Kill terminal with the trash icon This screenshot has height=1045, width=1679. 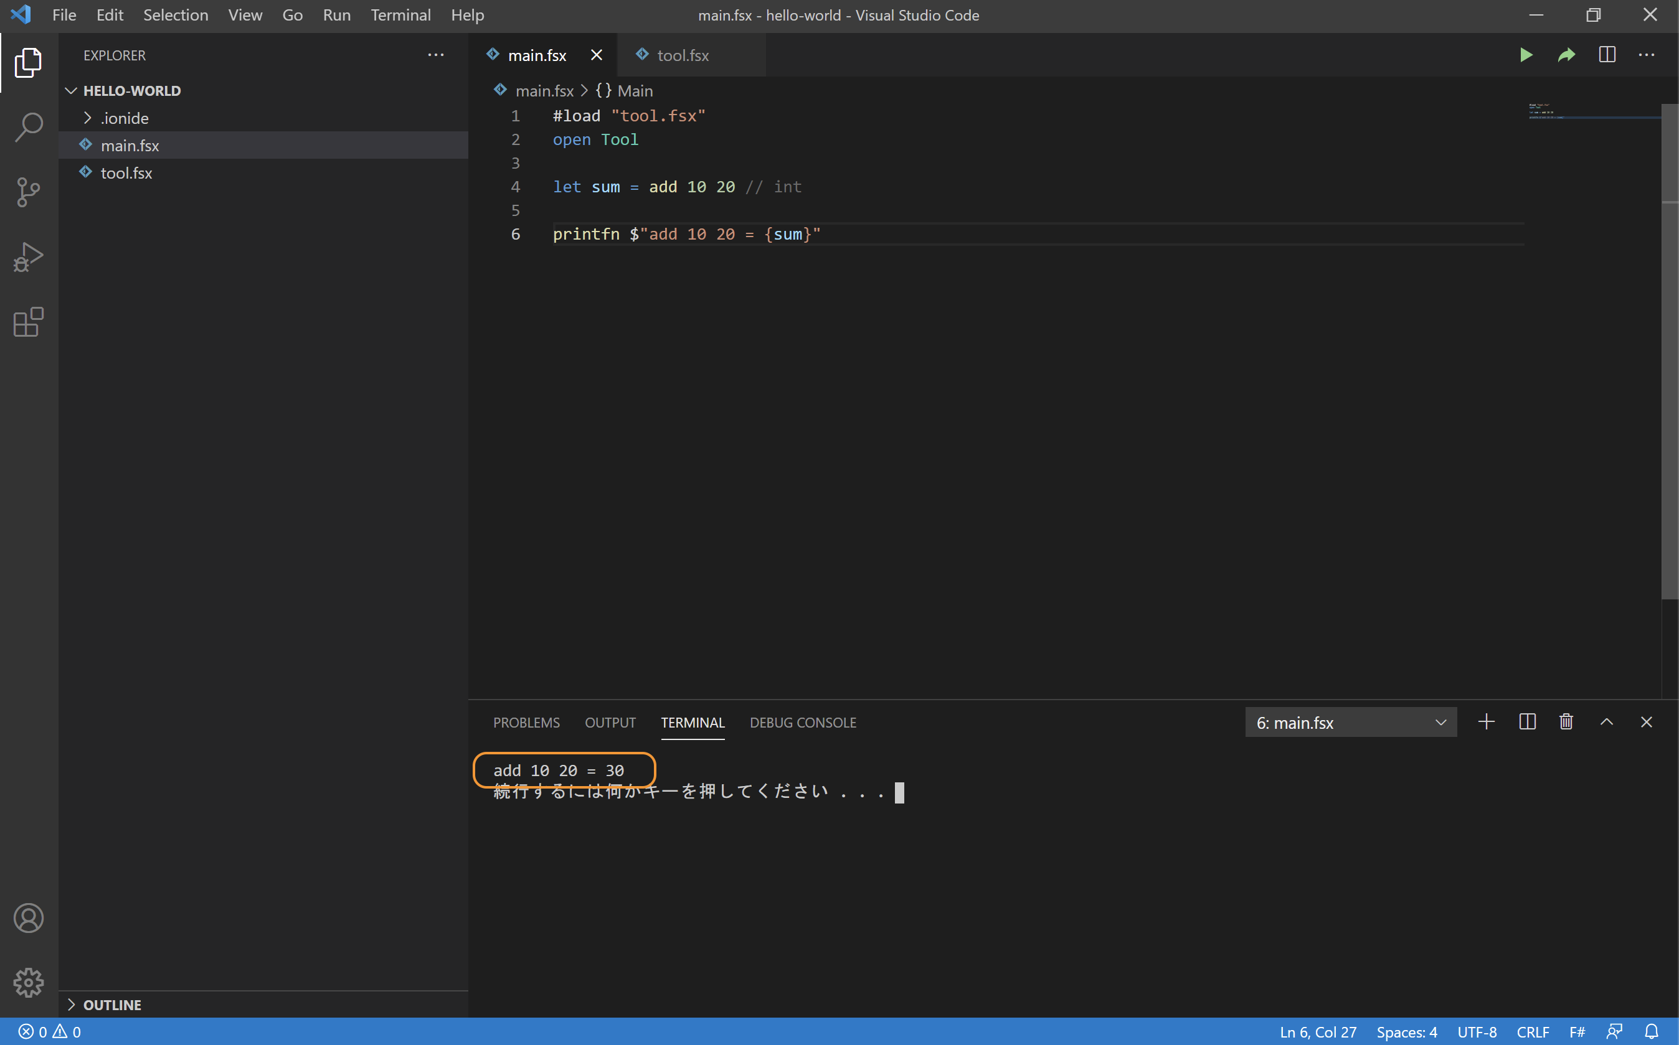[1566, 722]
